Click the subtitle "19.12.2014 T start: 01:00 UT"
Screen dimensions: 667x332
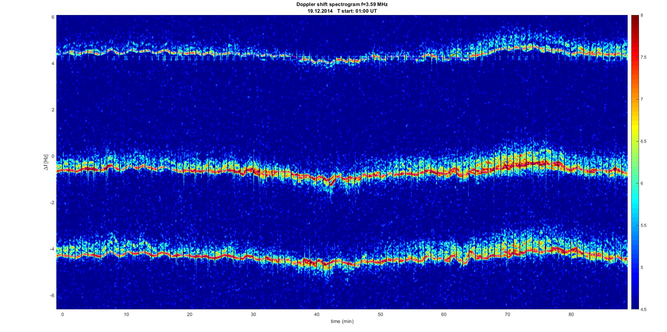[x=342, y=11]
